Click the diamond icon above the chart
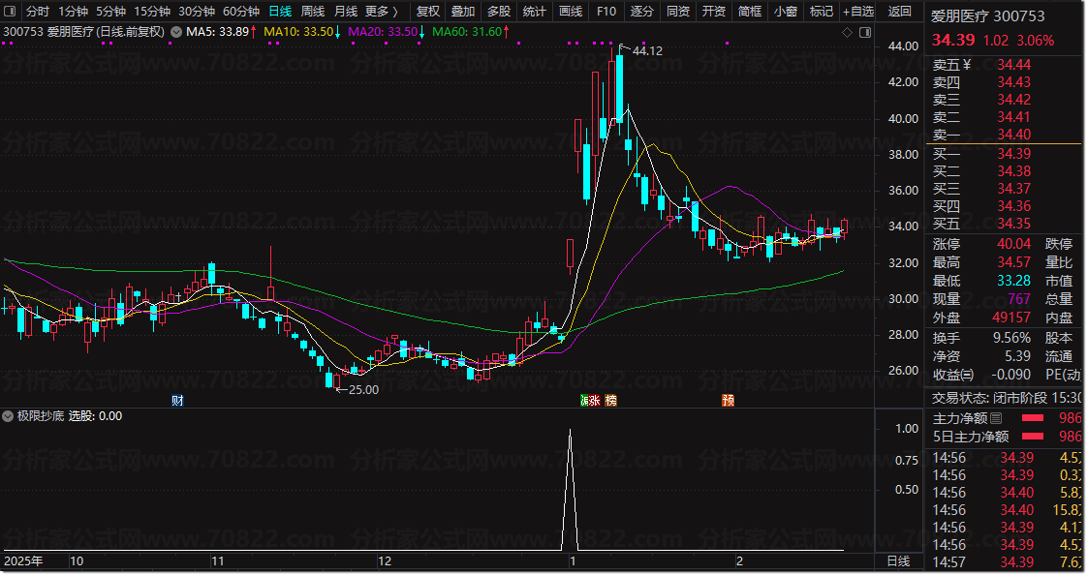The image size is (1088, 575). point(846,32)
